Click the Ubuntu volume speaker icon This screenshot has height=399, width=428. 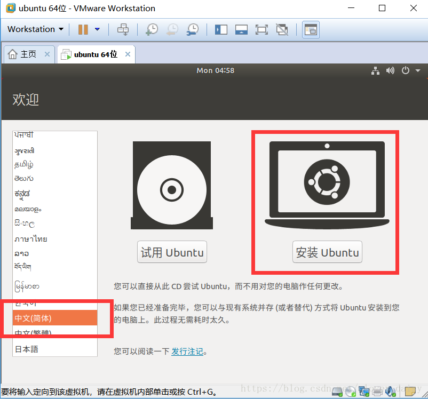(x=390, y=71)
